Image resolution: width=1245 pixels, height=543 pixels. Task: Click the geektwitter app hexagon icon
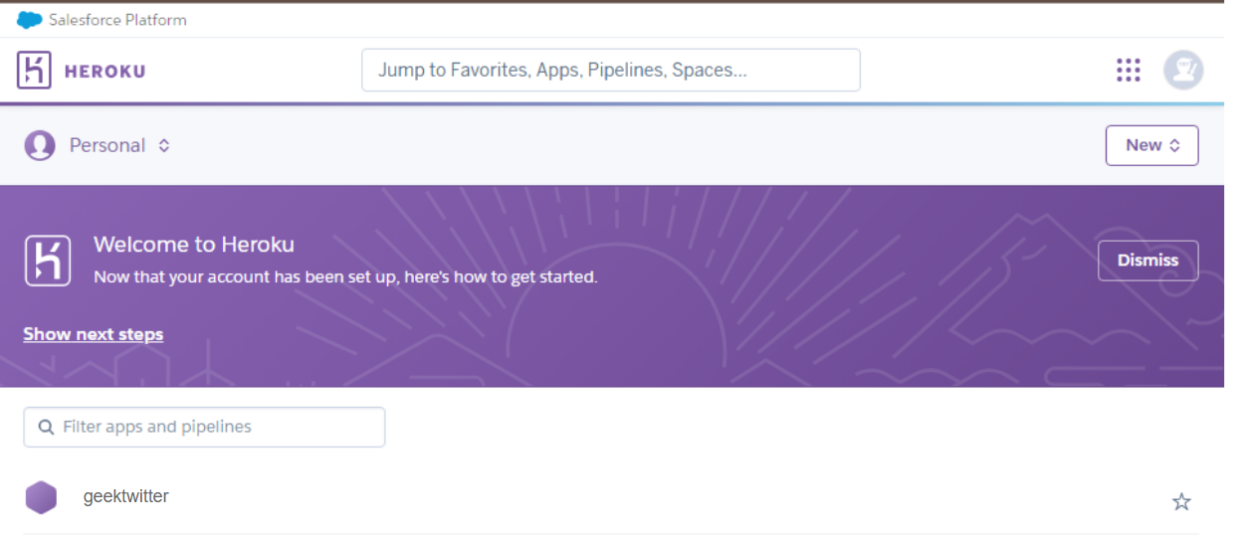tap(41, 497)
